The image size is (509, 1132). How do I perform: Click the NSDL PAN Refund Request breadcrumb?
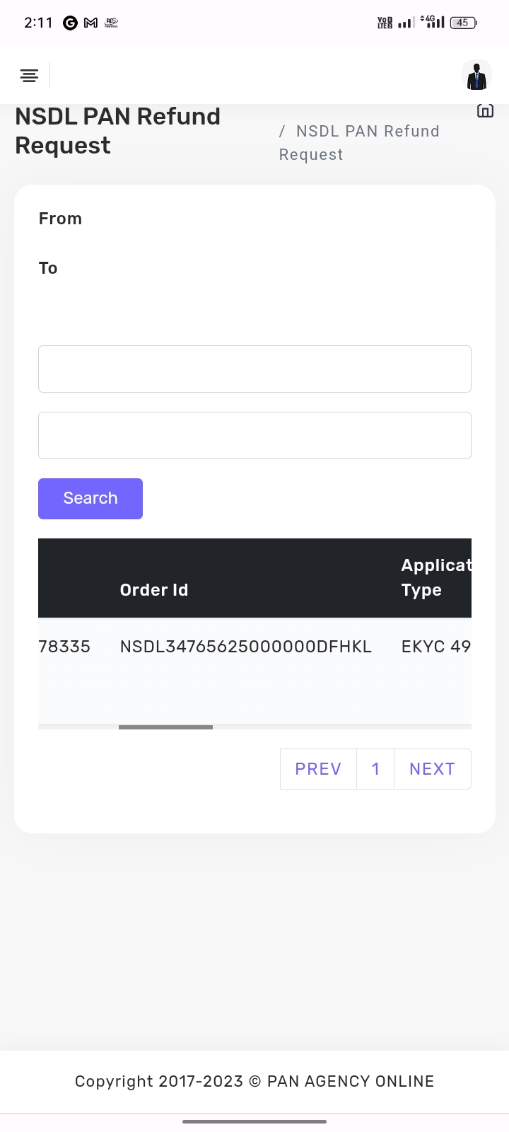click(x=359, y=143)
